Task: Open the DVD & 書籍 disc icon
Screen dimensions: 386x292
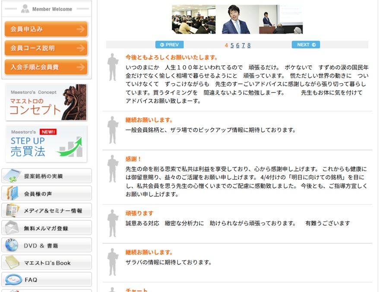Action: tap(12, 245)
